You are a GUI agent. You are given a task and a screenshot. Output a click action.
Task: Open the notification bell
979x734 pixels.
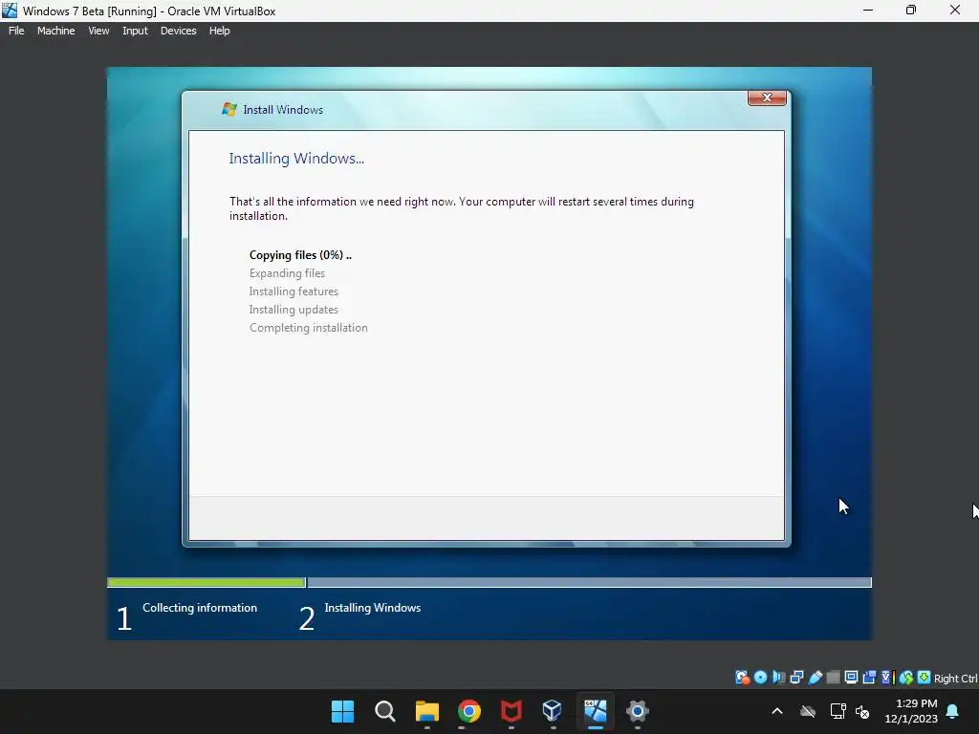point(953,711)
